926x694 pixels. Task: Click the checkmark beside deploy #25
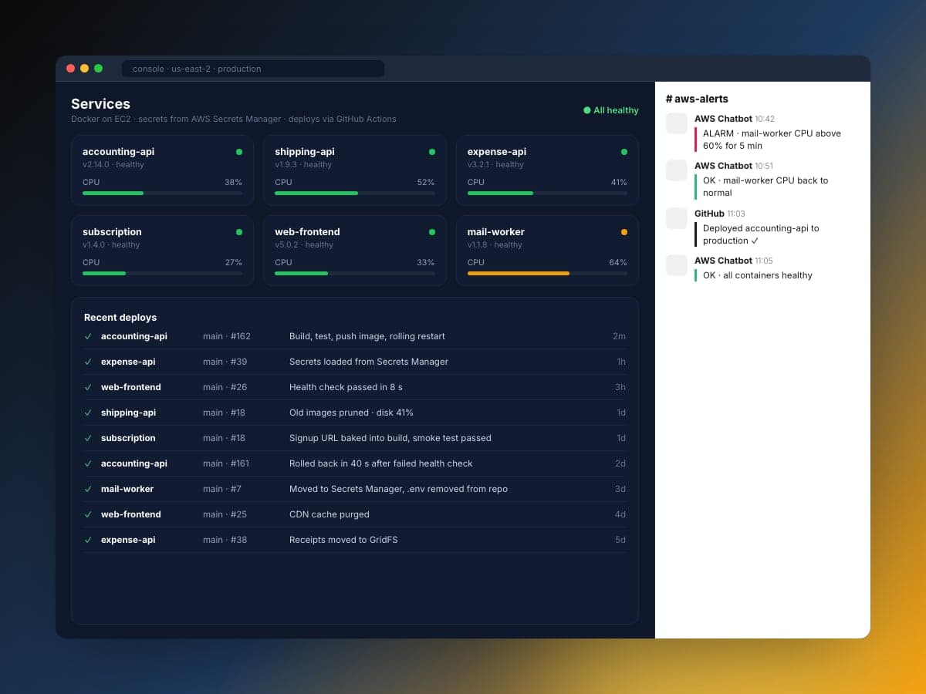(88, 514)
